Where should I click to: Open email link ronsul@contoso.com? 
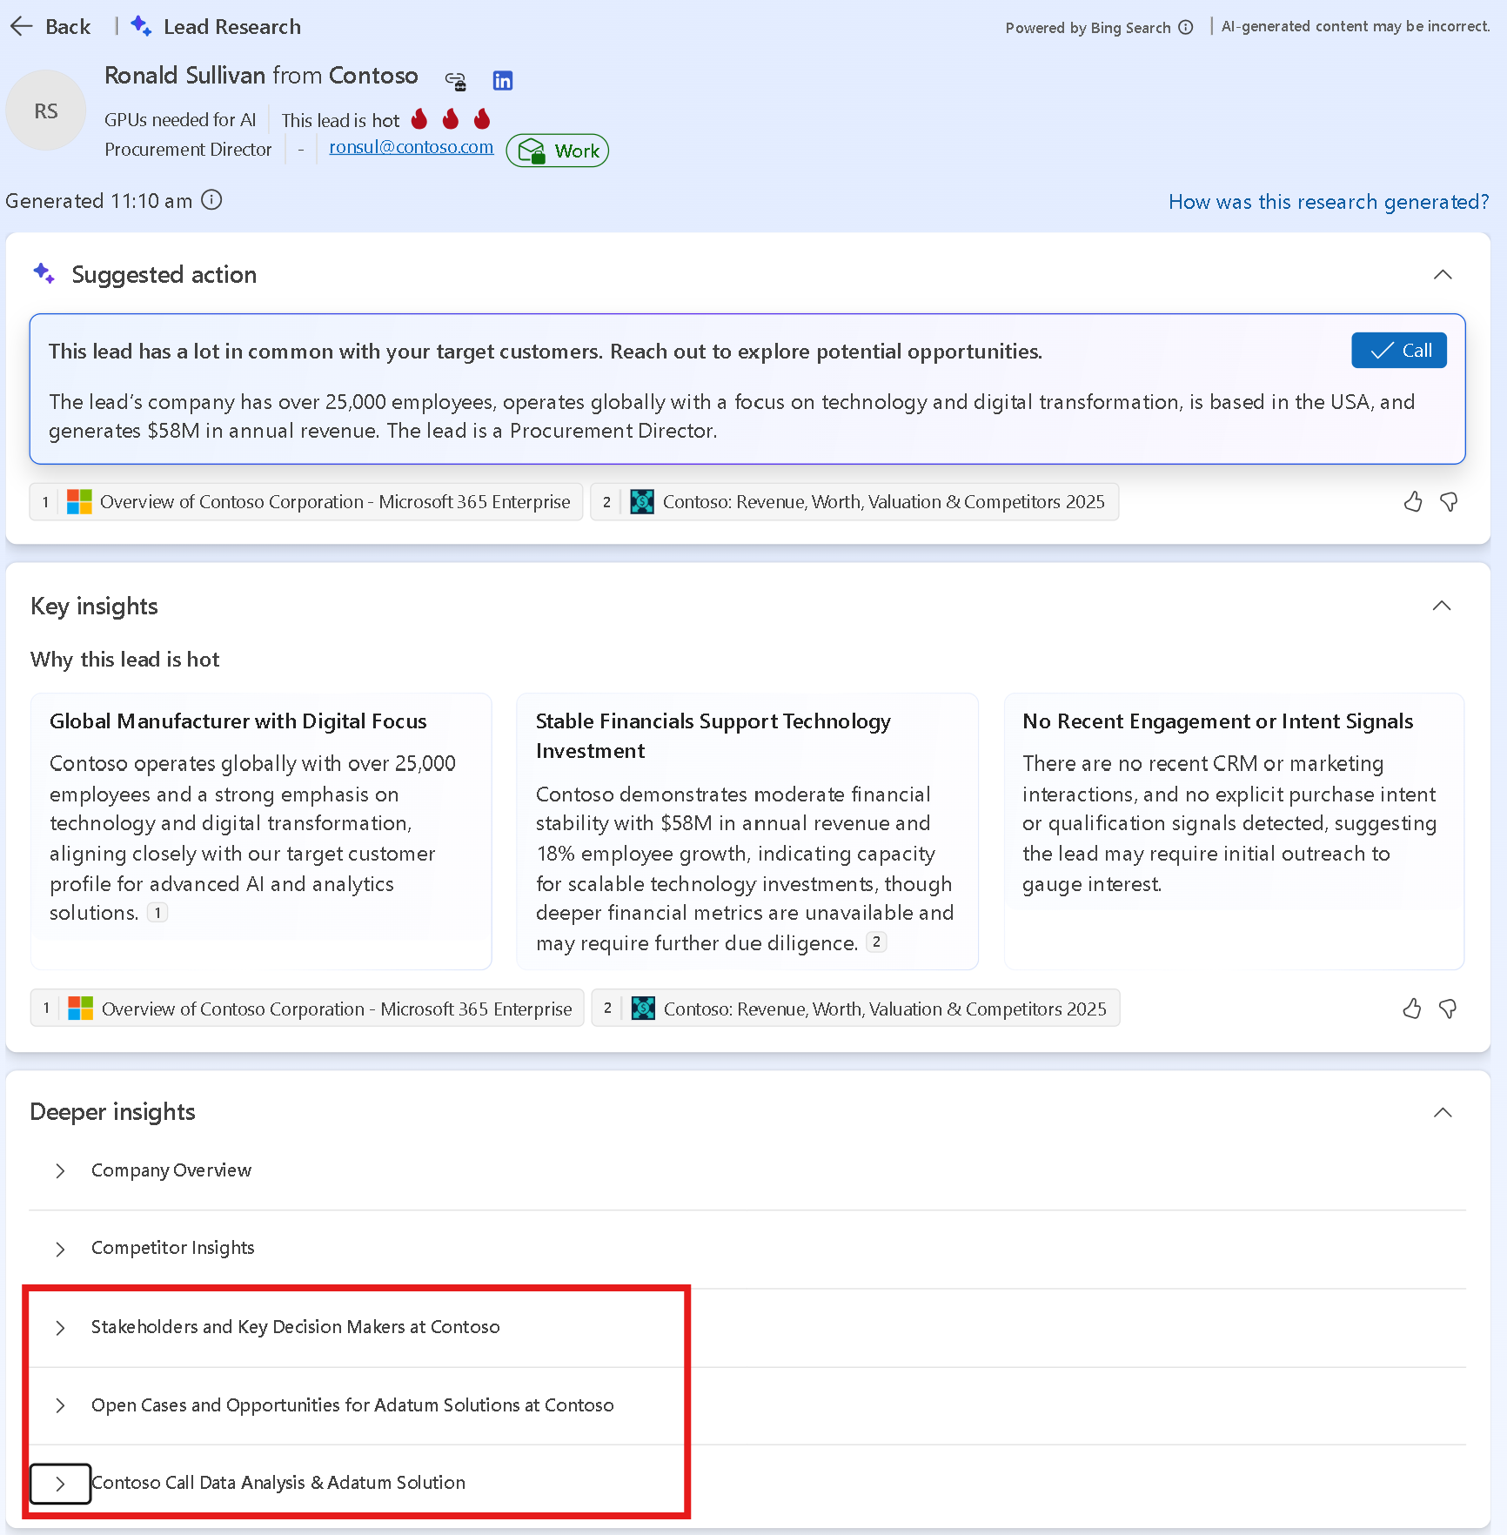coord(411,147)
